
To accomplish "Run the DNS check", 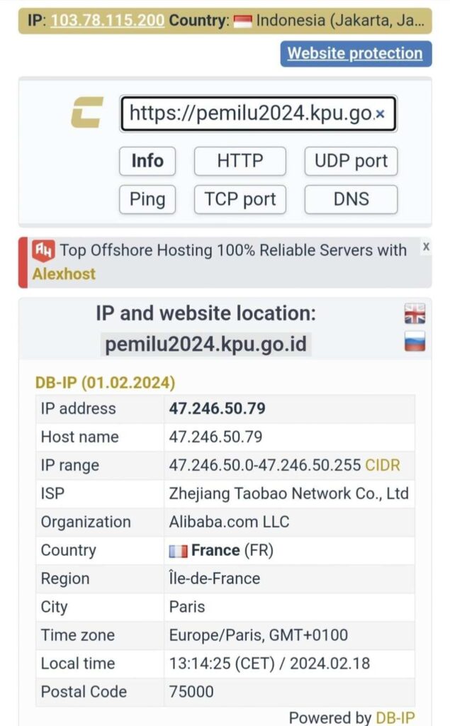I will (351, 199).
